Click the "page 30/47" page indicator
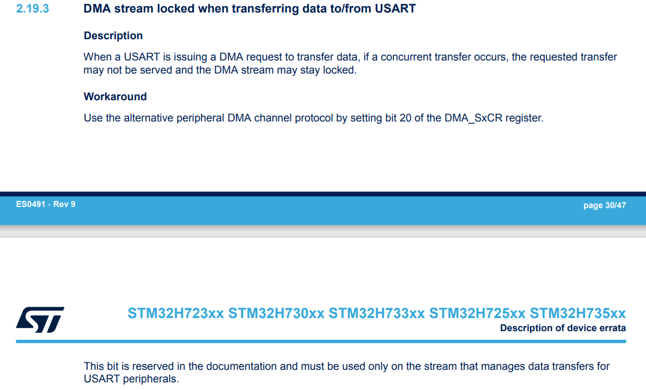 (604, 205)
